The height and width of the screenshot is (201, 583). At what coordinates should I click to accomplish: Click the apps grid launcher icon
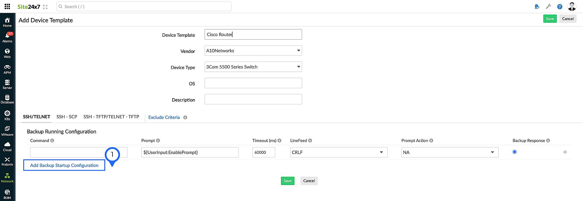[7, 6]
